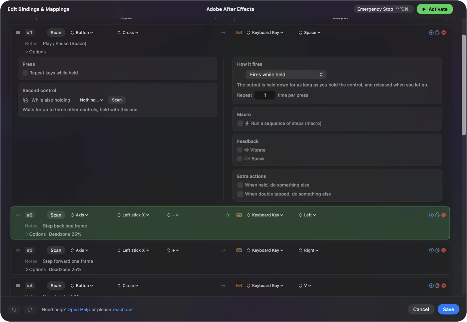The width and height of the screenshot is (467, 322).
Task: Check the Vibrate feedback option
Action: pos(240,150)
